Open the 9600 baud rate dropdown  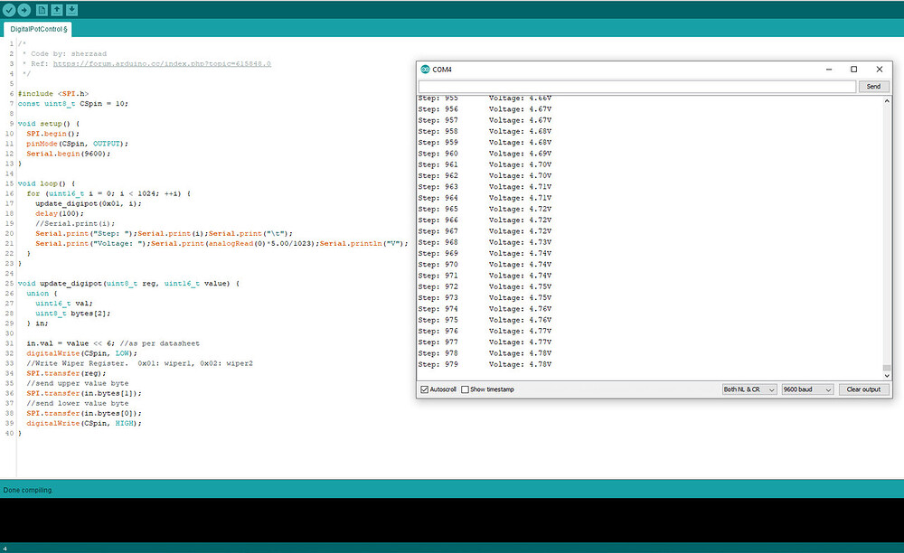click(x=807, y=389)
